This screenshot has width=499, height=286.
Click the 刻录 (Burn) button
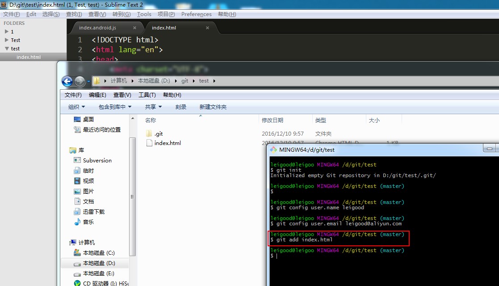tap(181, 107)
